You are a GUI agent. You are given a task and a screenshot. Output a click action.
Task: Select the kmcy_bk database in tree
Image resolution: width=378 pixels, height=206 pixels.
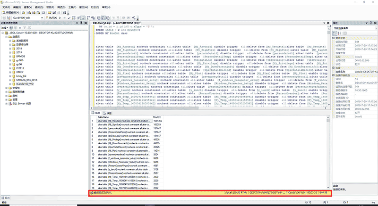tap(21, 76)
